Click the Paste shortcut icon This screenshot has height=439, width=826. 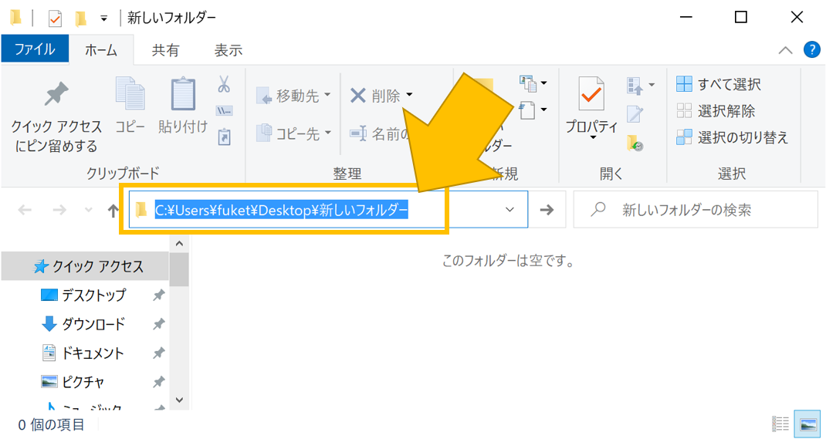point(225,137)
